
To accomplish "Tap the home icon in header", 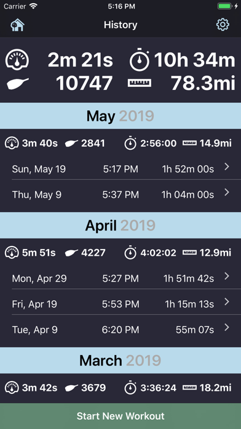I will tap(17, 25).
